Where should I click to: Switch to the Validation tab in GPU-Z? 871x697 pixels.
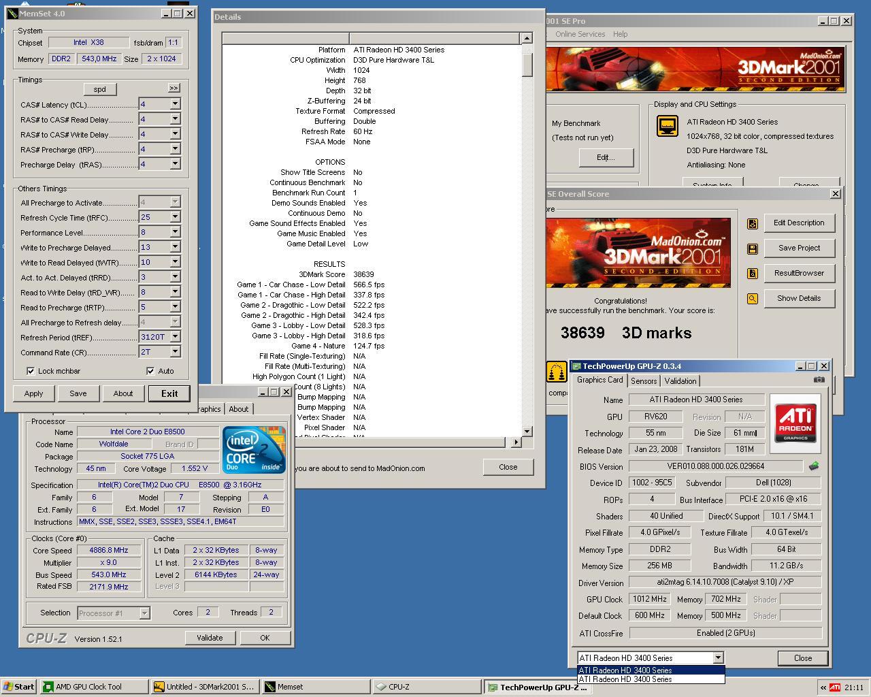(x=680, y=381)
